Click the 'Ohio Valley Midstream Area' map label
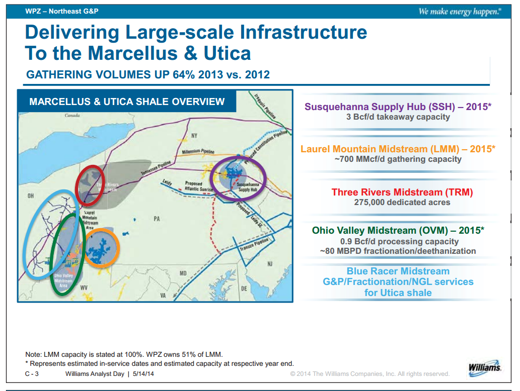Screen dimensions: 520x391 [63, 280]
